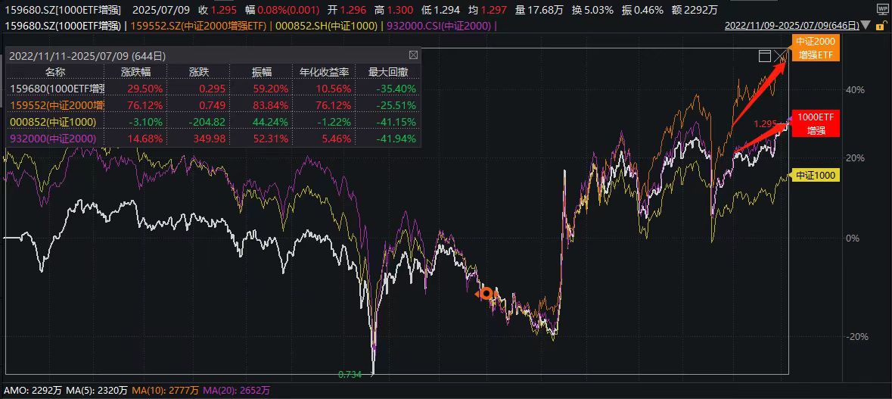The image size is (892, 399).
Task: Sort by the 振幅 column header
Action: [262, 72]
